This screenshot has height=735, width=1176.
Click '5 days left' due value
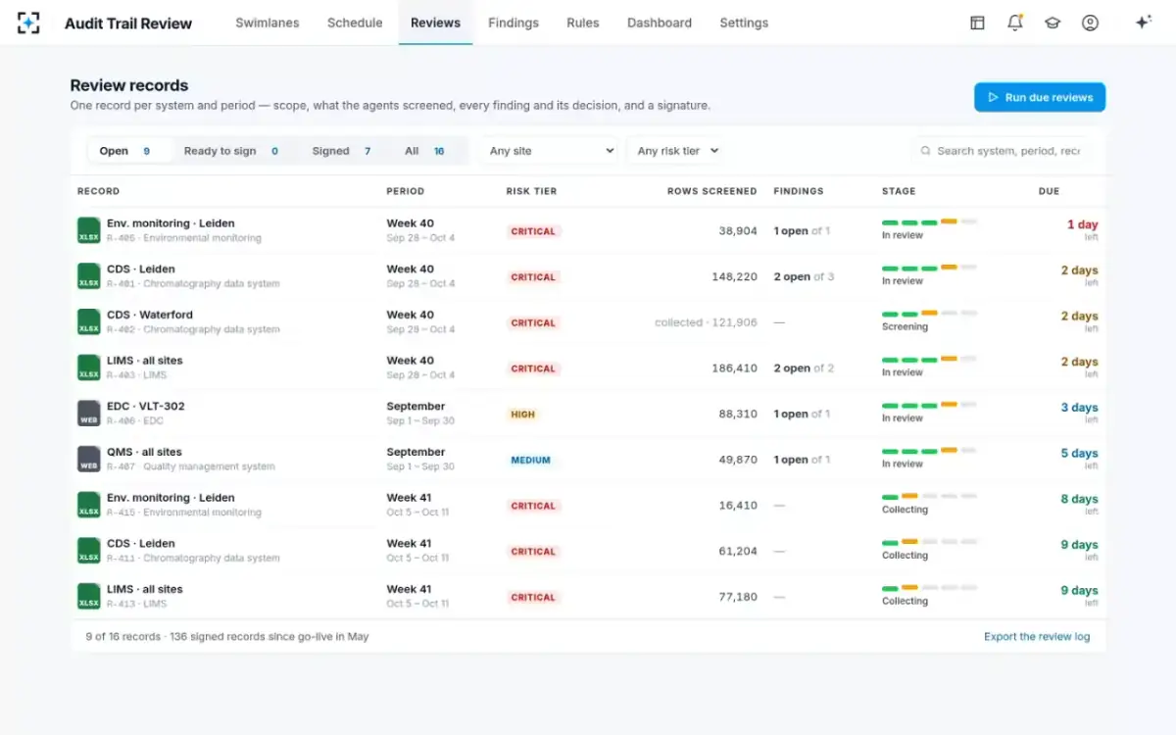(x=1079, y=459)
